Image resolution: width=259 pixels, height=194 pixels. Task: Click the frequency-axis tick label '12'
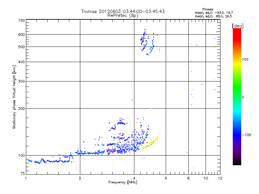[x=220, y=178]
